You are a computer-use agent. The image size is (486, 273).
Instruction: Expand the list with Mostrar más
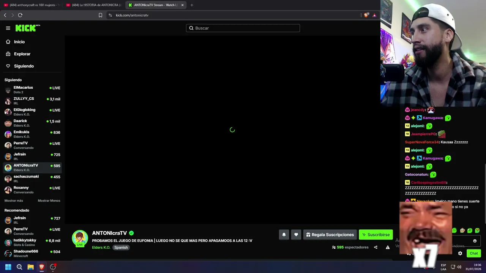point(14,201)
